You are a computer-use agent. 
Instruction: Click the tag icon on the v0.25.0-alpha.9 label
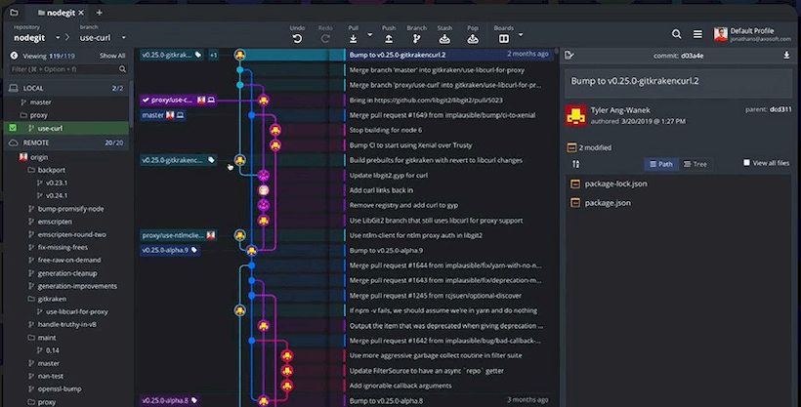(x=194, y=250)
